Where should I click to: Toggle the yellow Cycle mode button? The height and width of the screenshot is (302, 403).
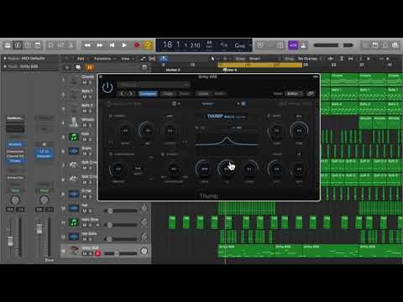point(148,45)
